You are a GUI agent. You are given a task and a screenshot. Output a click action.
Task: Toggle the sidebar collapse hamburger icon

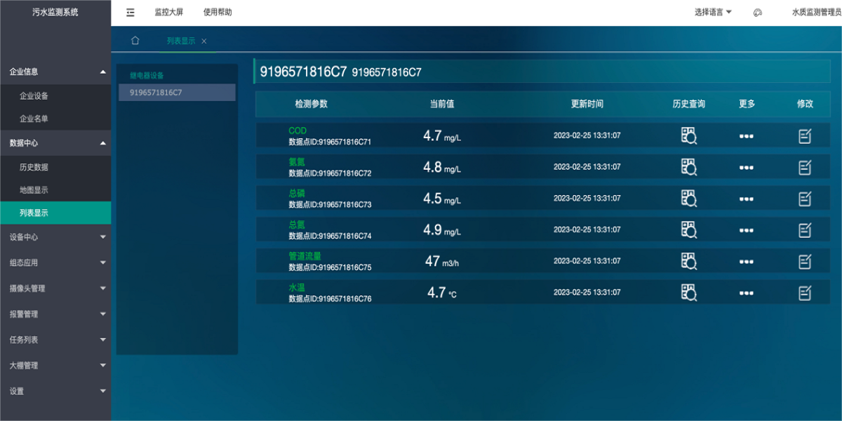coord(131,13)
